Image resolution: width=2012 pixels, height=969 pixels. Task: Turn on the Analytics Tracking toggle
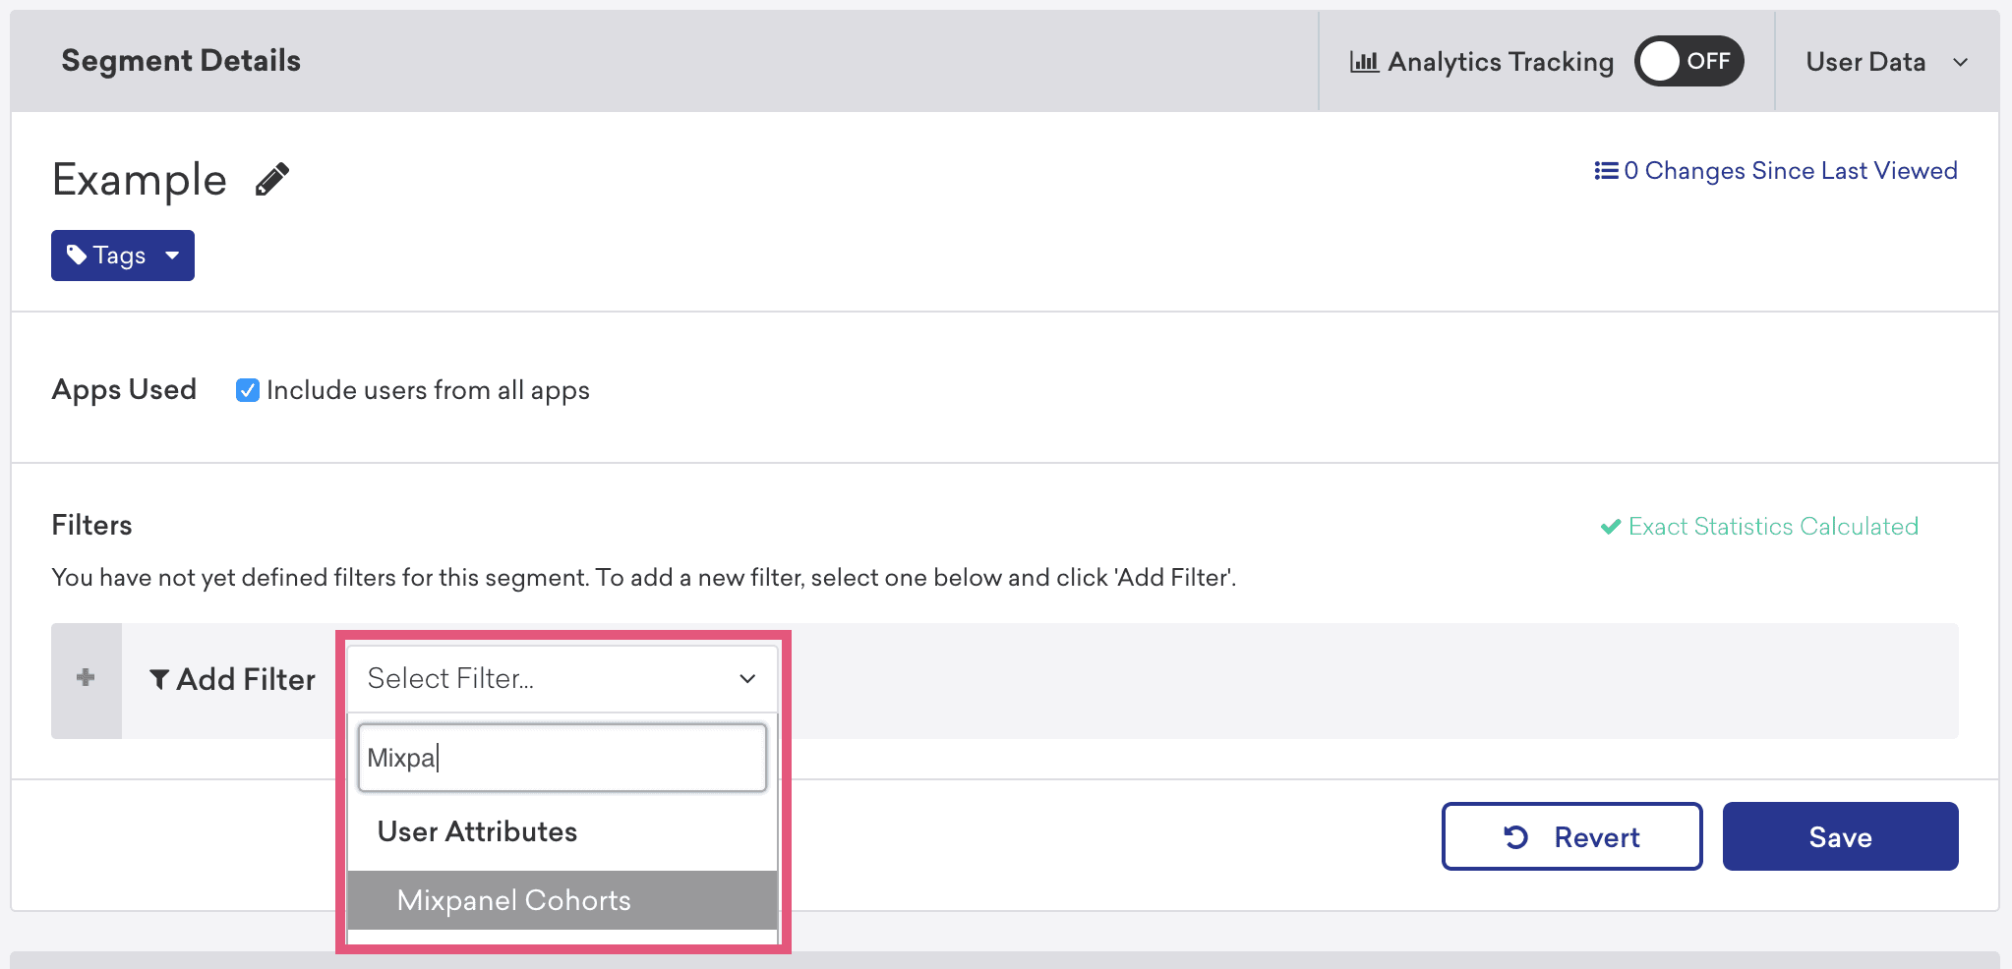tap(1688, 62)
